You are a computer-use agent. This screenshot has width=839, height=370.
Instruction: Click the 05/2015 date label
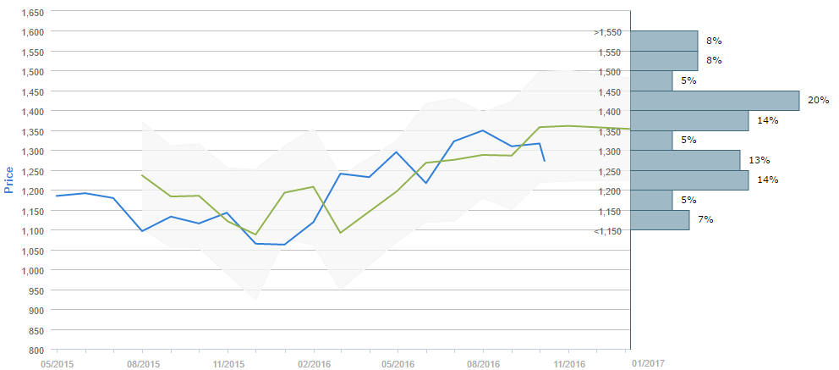[x=58, y=363]
